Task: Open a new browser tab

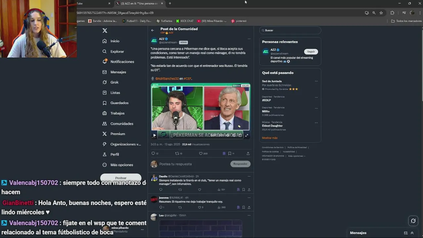Action: click(x=170, y=3)
